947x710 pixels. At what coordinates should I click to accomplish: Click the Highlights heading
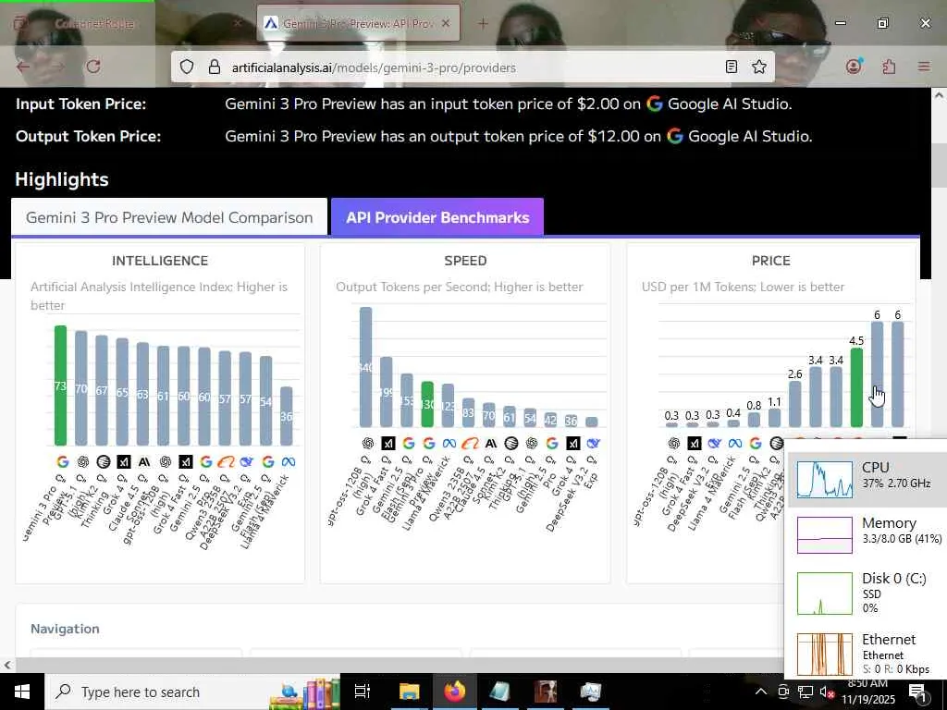point(62,179)
